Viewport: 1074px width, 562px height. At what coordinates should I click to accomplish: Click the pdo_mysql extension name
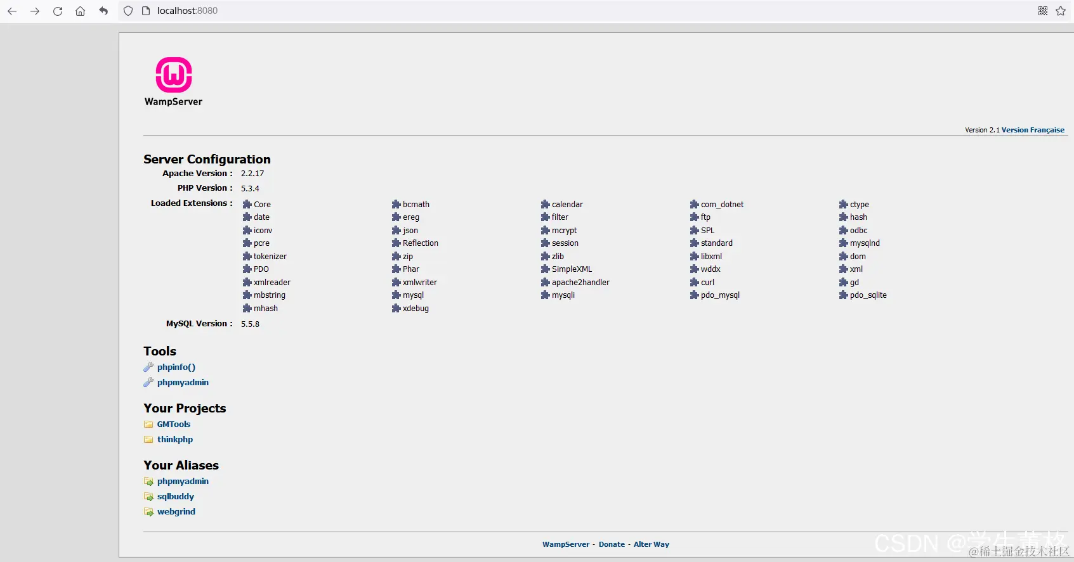click(720, 295)
